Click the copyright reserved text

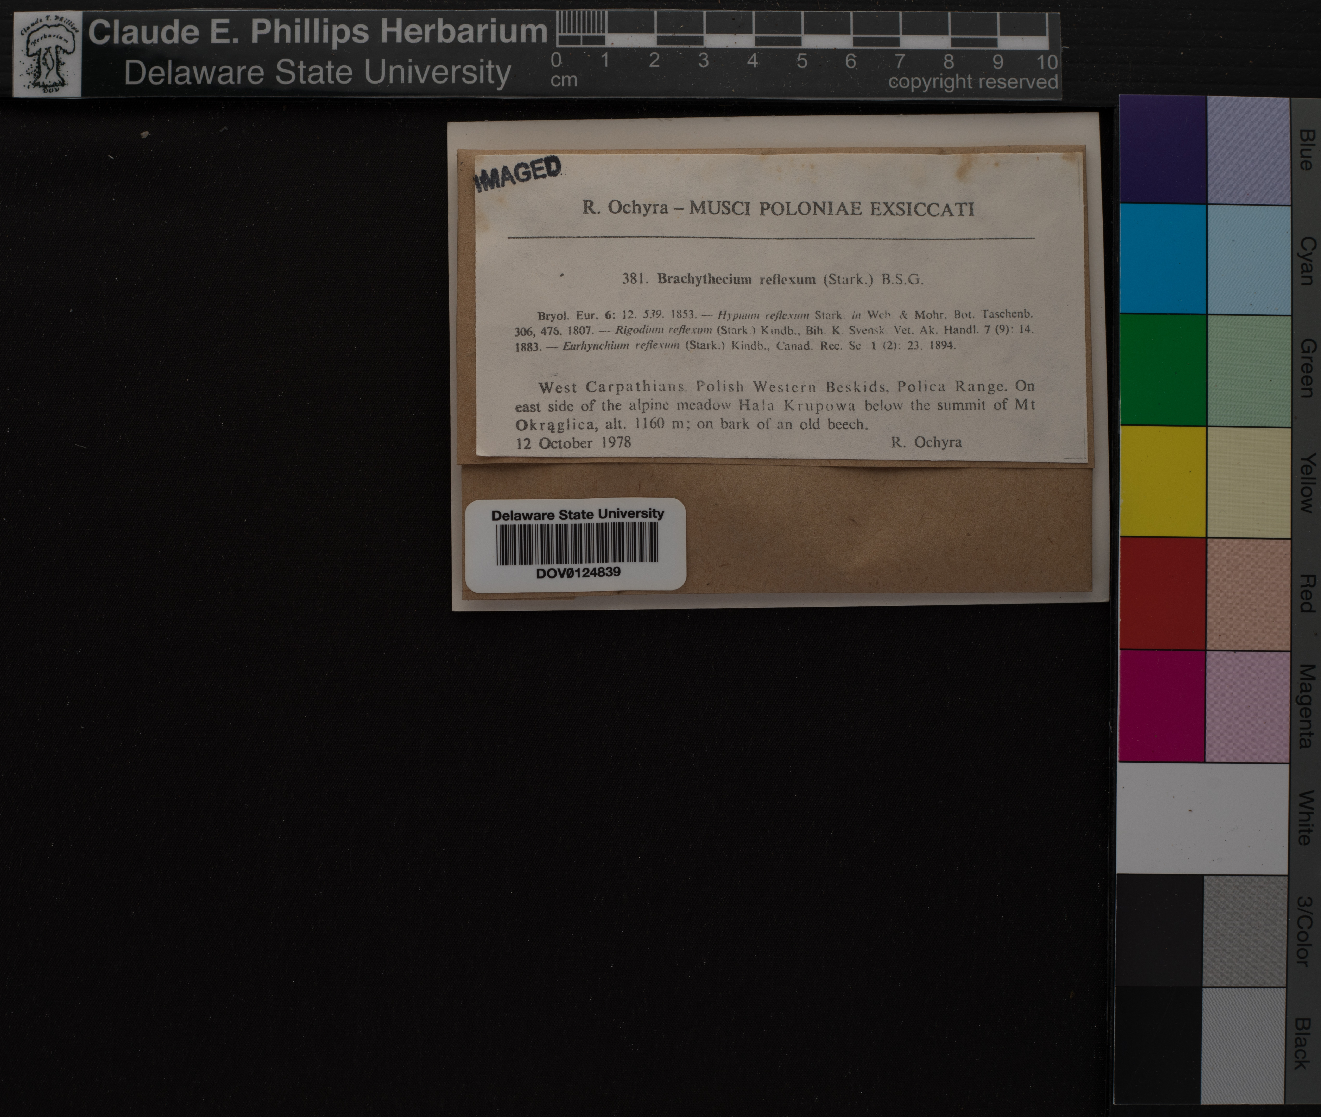click(973, 82)
